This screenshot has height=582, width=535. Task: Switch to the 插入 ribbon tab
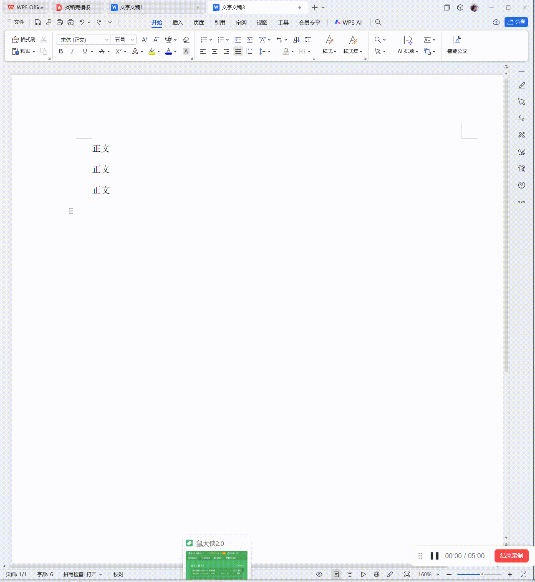[177, 23]
